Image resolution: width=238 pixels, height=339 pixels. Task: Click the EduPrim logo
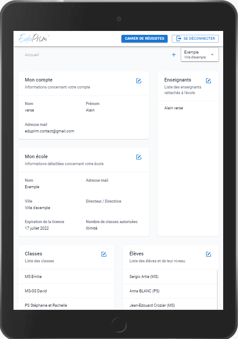coord(34,38)
